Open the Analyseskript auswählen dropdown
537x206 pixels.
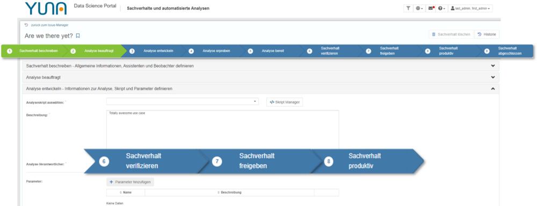(183, 101)
